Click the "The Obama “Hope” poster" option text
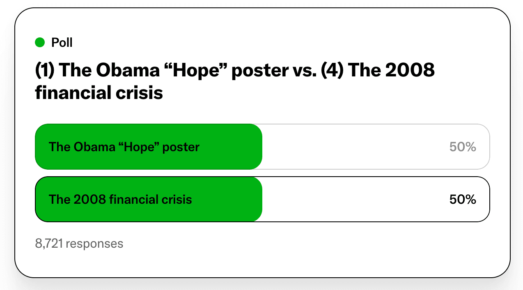Image resolution: width=523 pixels, height=290 pixels. [x=124, y=147]
